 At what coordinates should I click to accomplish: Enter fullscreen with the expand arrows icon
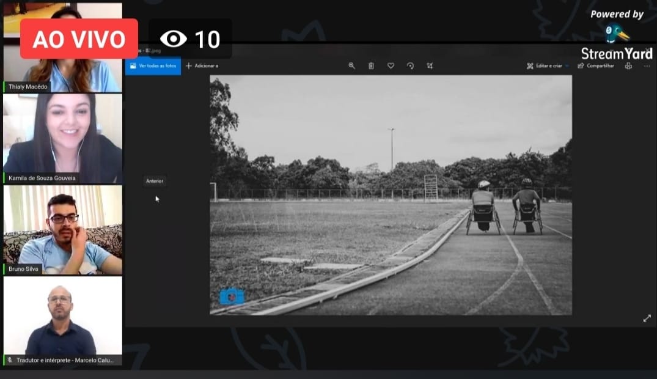pos(647,318)
